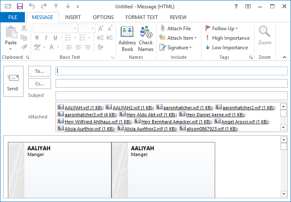291x202 pixels.
Task: Go to next item down arrow
Action: 68,6
